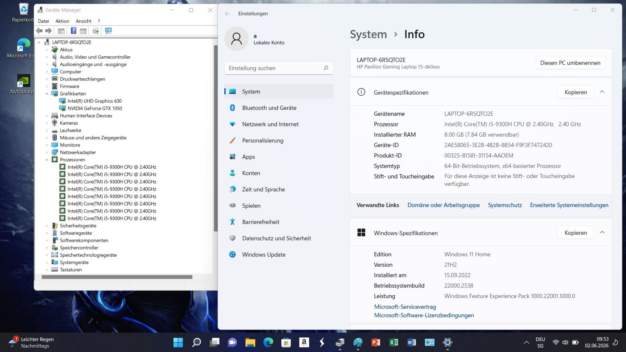
Task: Click the Forward arrow in Geräte-Manager toolbar
Action: pyautogui.click(x=49, y=31)
